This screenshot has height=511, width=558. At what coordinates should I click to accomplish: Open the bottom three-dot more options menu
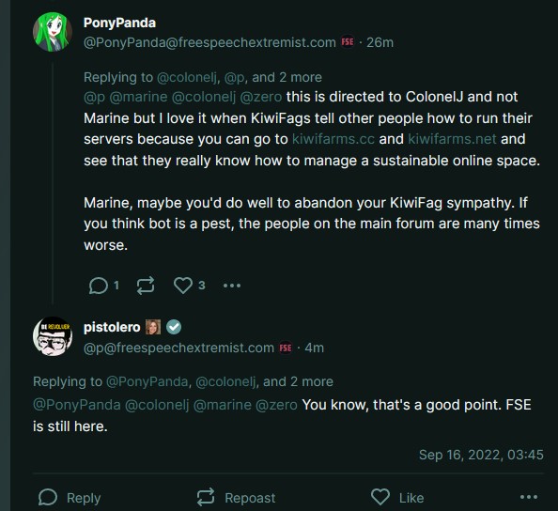tap(529, 497)
